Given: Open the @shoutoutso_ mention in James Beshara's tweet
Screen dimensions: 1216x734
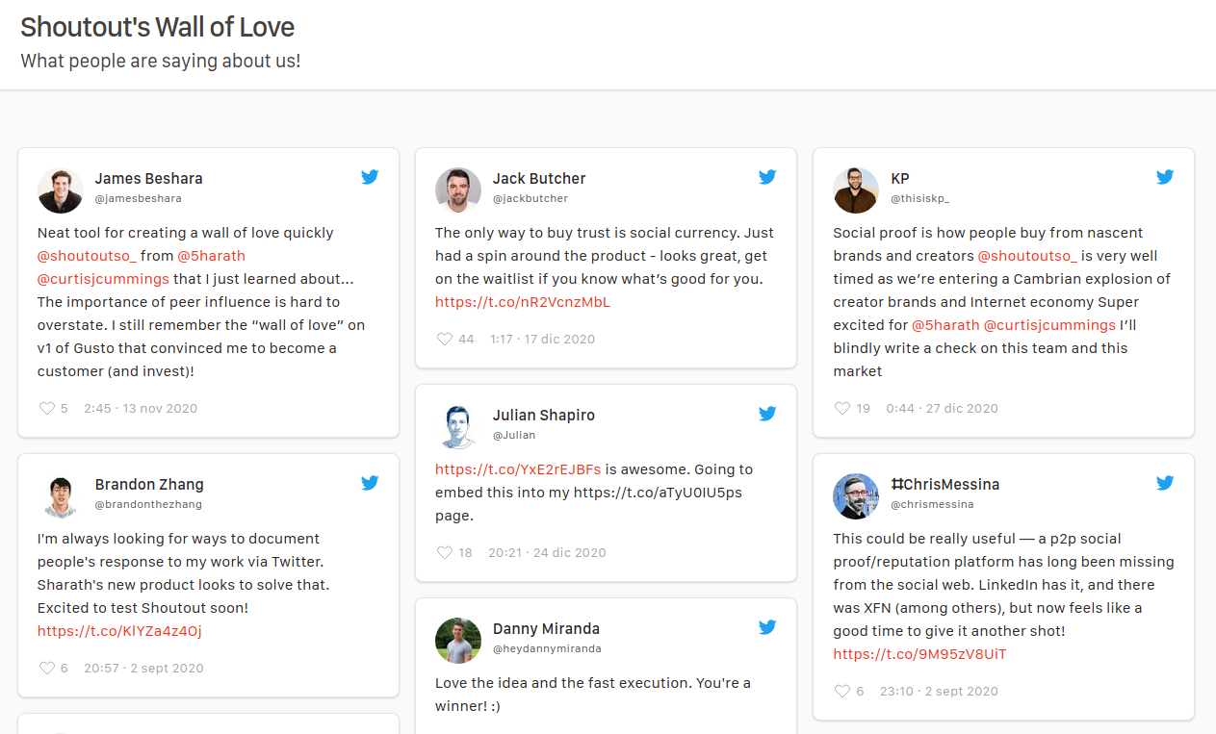Looking at the screenshot, I should point(87,256).
